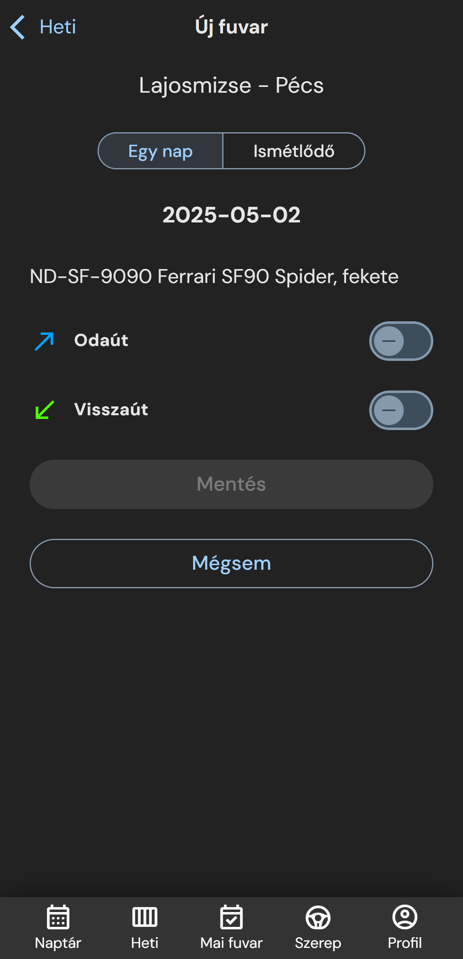The width and height of the screenshot is (463, 959).
Task: Tap the Szerep steering wheel icon
Action: (x=318, y=917)
